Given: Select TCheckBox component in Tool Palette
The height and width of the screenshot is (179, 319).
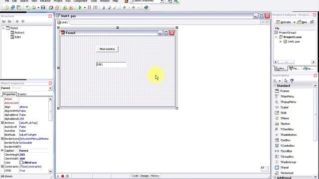Looking at the screenshot, I should click(x=287, y=129).
